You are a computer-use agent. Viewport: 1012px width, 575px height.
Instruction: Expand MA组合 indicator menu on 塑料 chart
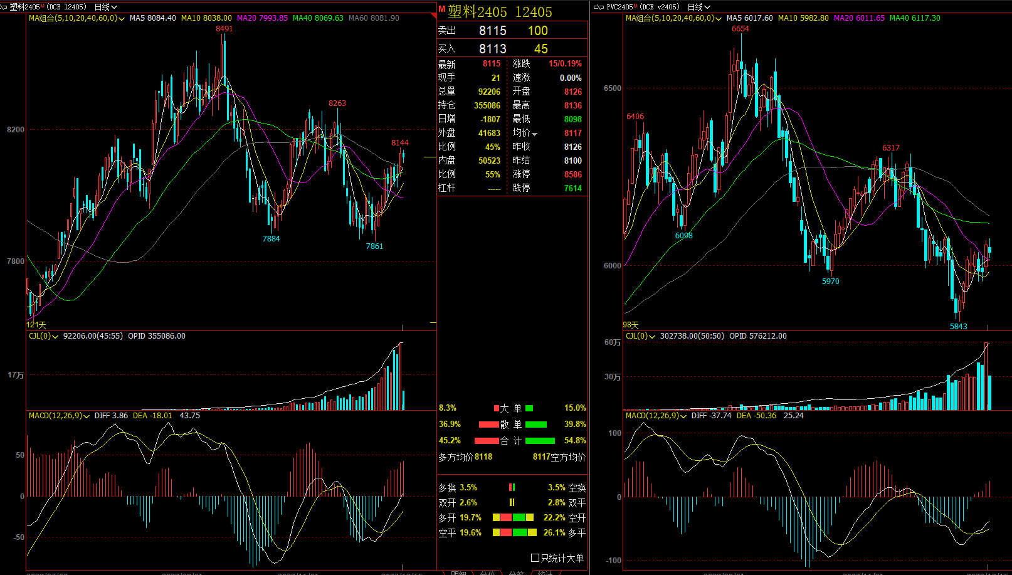[x=121, y=19]
